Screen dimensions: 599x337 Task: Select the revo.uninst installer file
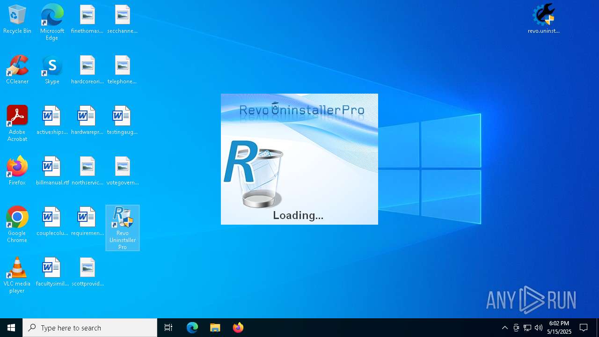coord(543,20)
